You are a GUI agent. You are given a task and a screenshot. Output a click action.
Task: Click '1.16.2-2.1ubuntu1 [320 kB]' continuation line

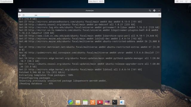click(x=36, y=33)
